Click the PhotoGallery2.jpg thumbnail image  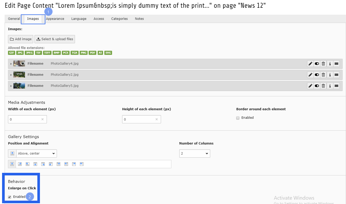19,75
